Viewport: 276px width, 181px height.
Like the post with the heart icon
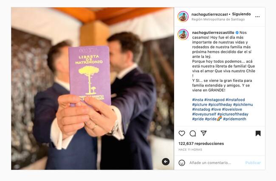tap(182, 134)
